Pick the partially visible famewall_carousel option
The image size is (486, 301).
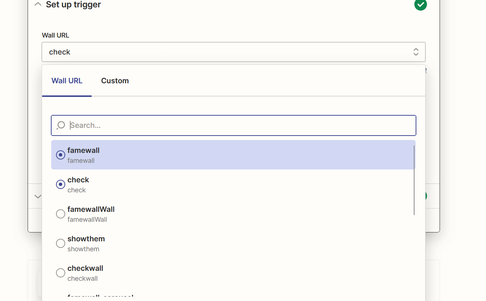point(100,296)
